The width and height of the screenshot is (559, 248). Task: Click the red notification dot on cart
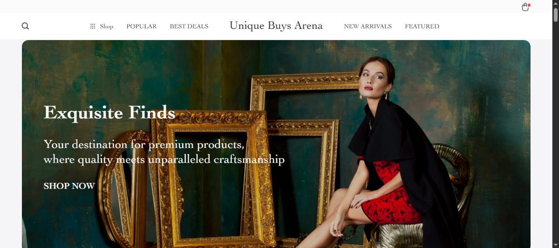529,5
